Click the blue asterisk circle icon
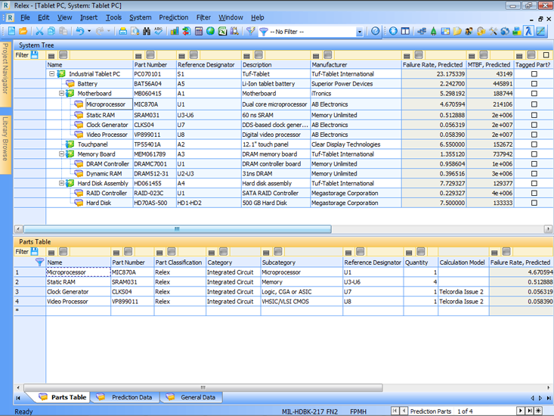554x416 pixels. pyautogui.click(x=393, y=31)
